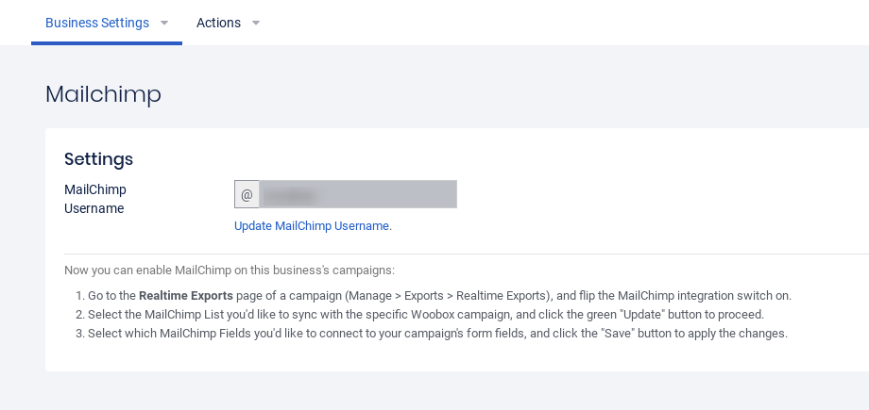Click the Mailchimp page heading
This screenshot has height=410, width=869.
(x=103, y=94)
